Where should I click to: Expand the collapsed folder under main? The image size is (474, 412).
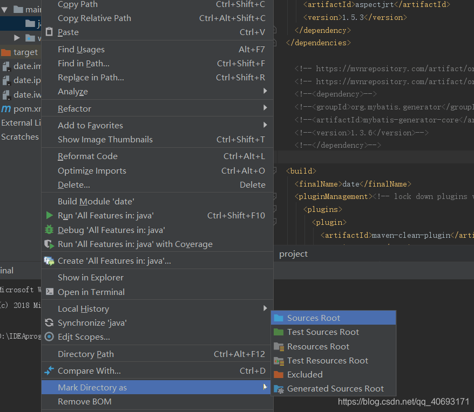pyautogui.click(x=17, y=38)
